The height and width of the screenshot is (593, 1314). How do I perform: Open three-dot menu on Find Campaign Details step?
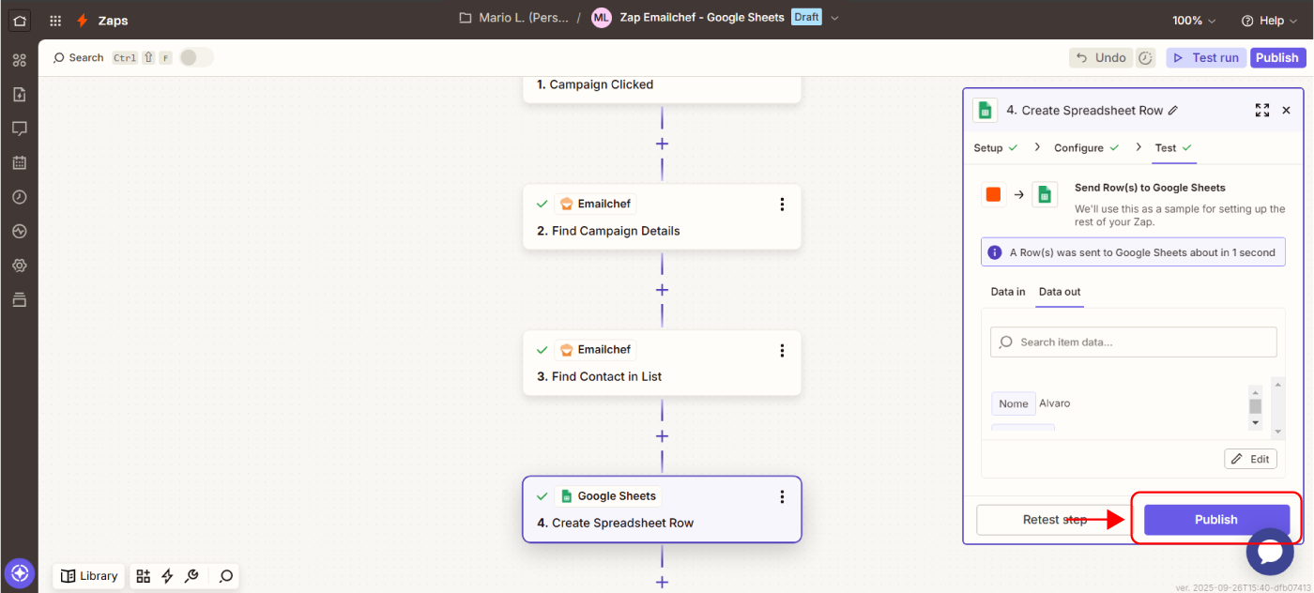782,205
